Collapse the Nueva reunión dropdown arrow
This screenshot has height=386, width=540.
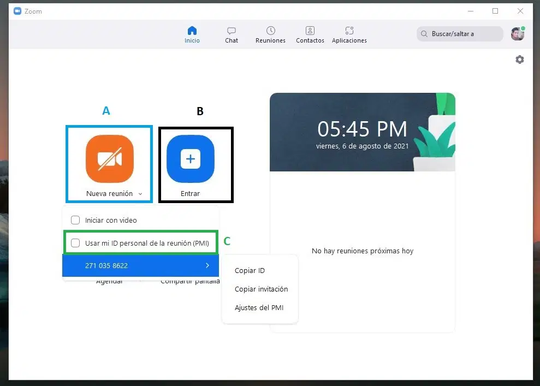coord(140,194)
